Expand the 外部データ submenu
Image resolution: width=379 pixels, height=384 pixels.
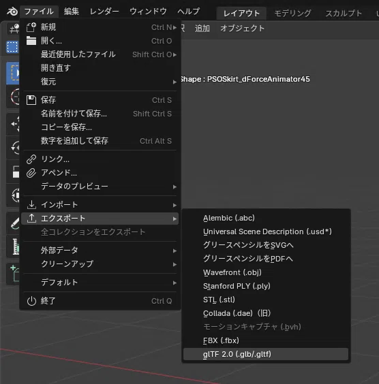100,251
